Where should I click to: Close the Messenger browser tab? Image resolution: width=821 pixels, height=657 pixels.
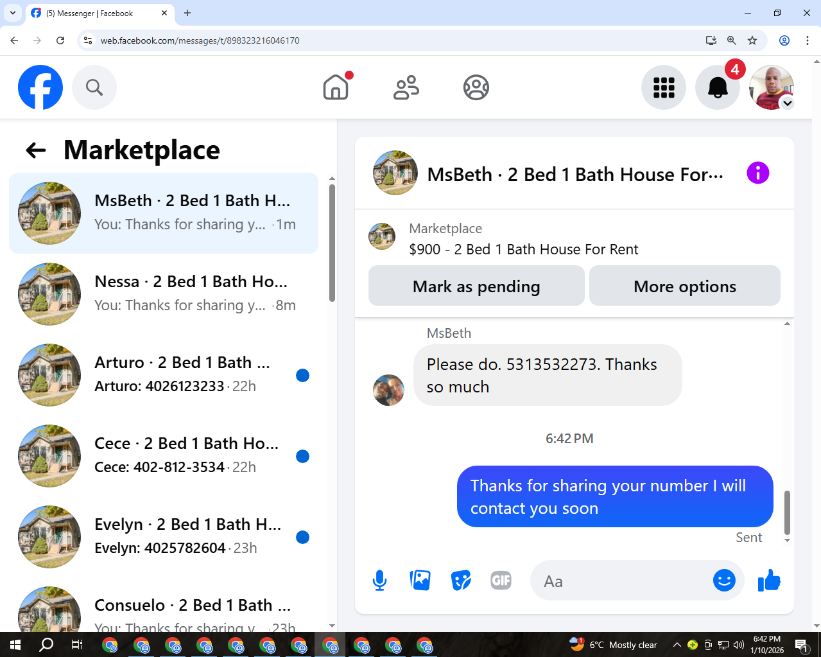(x=164, y=13)
